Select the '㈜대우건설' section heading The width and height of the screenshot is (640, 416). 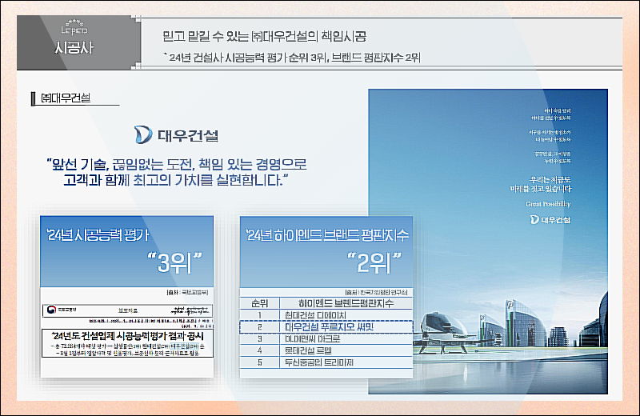[x=66, y=98]
